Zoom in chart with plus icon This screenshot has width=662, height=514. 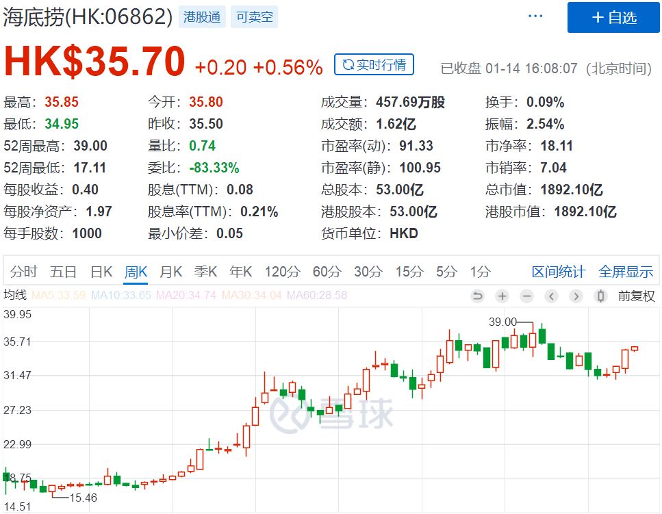(x=502, y=296)
